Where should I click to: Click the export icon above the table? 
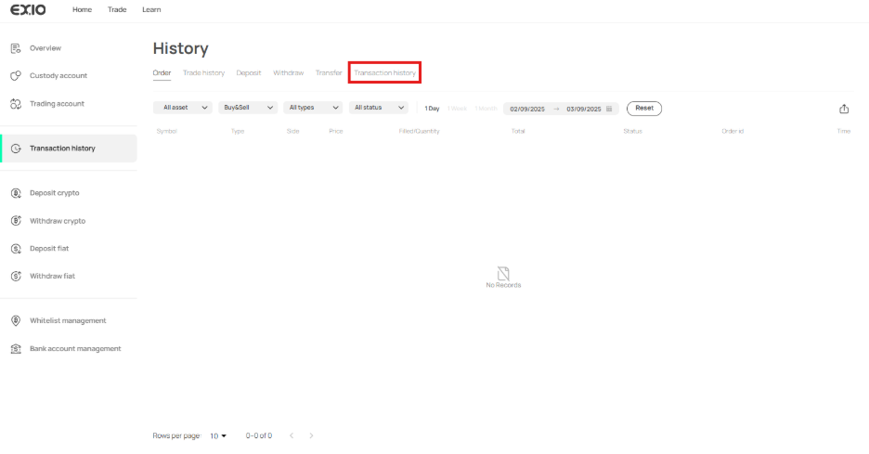point(844,109)
